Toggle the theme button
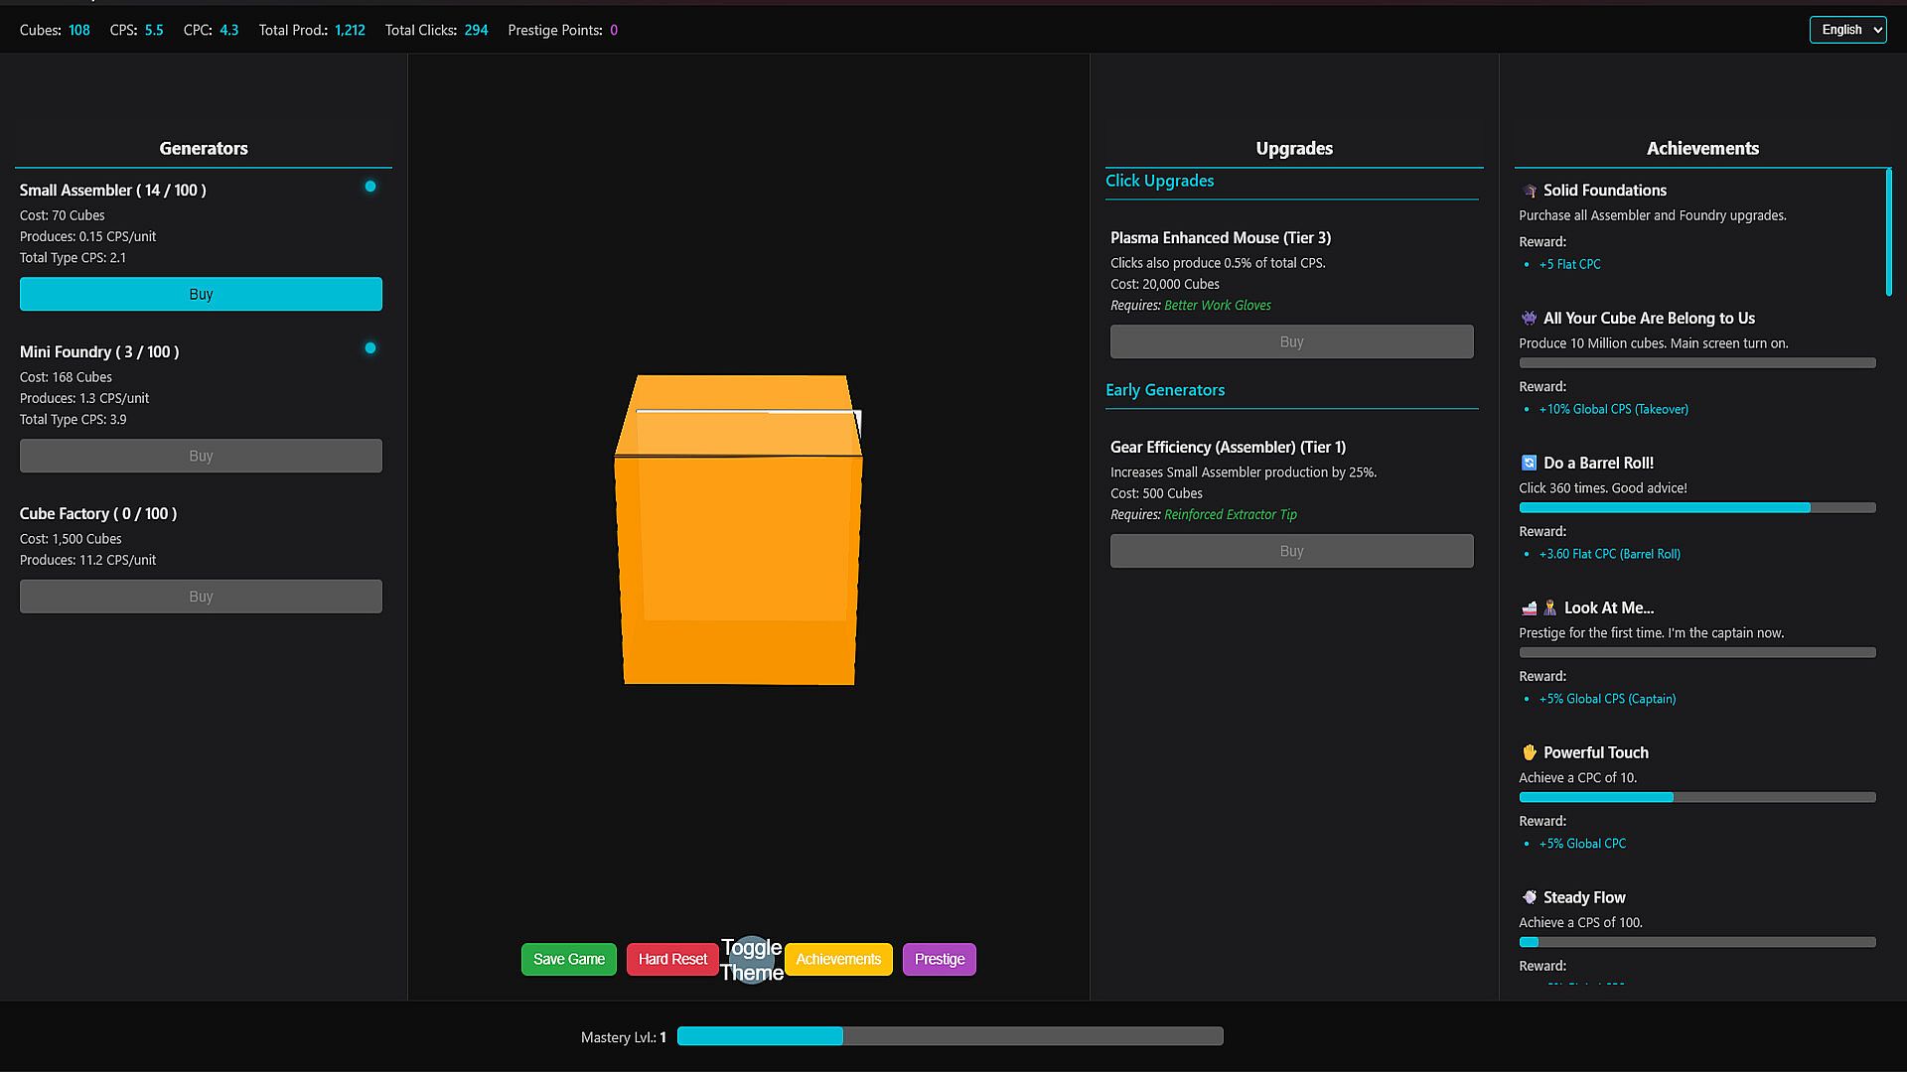 pyautogui.click(x=752, y=960)
